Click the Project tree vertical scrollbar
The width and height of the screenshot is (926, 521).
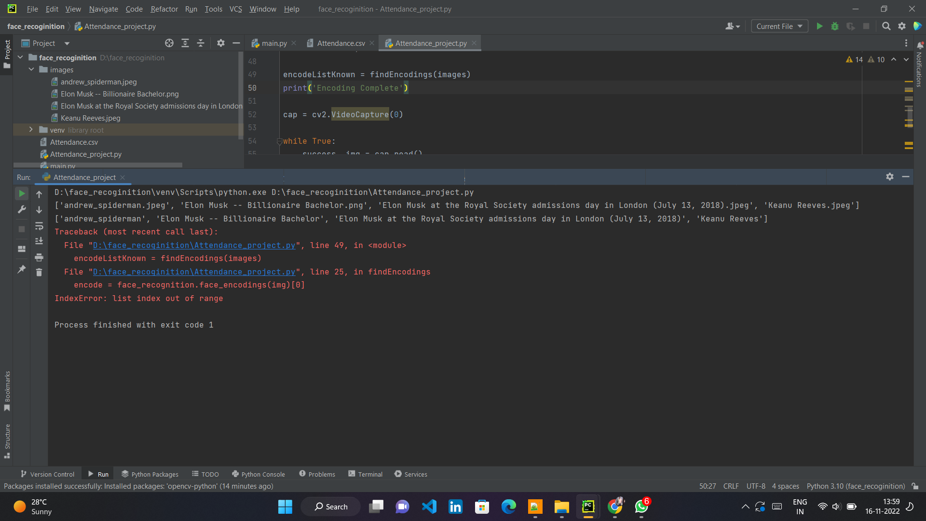[x=240, y=96]
